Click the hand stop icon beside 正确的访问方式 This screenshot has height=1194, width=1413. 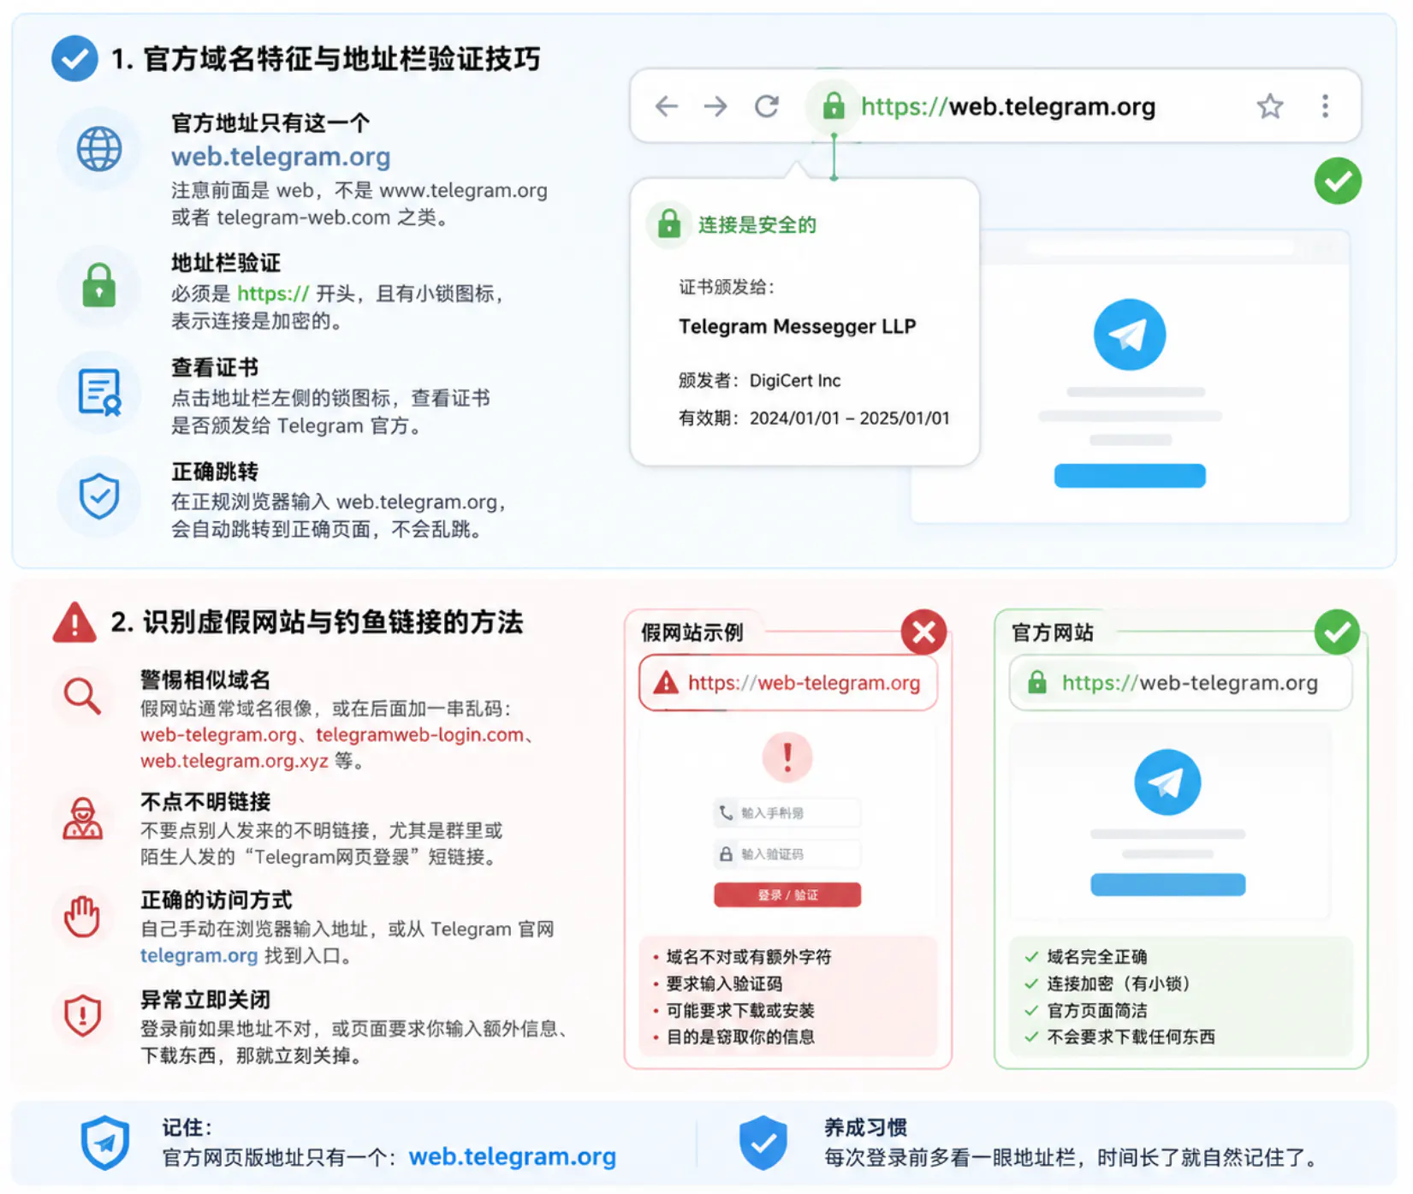[83, 917]
